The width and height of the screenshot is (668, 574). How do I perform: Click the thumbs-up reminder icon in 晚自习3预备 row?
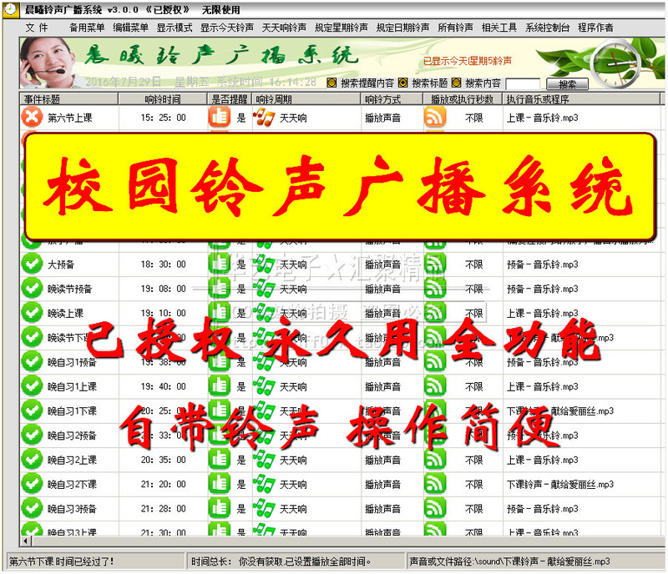click(x=220, y=508)
